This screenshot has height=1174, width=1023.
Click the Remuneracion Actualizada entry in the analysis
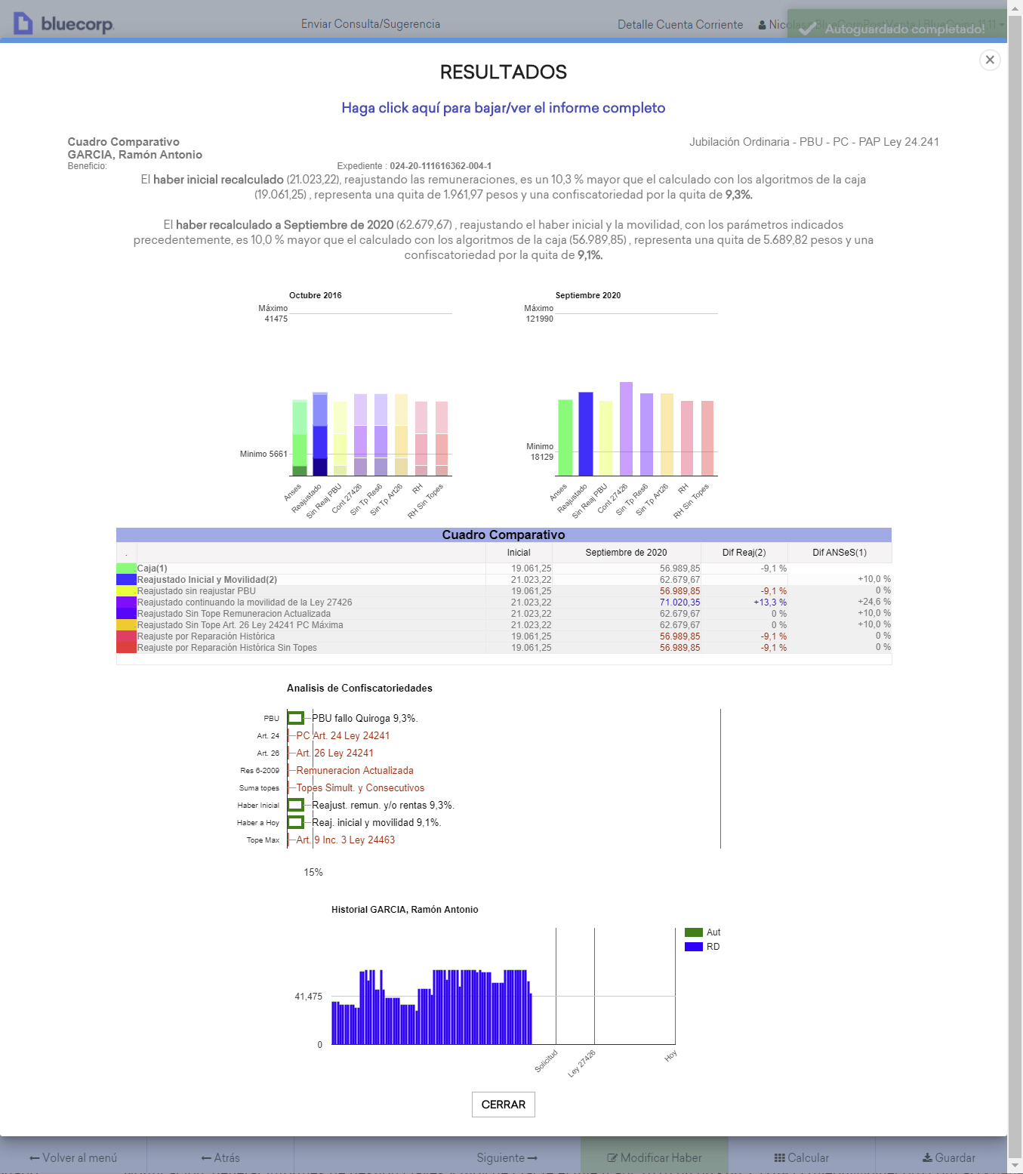355,770
